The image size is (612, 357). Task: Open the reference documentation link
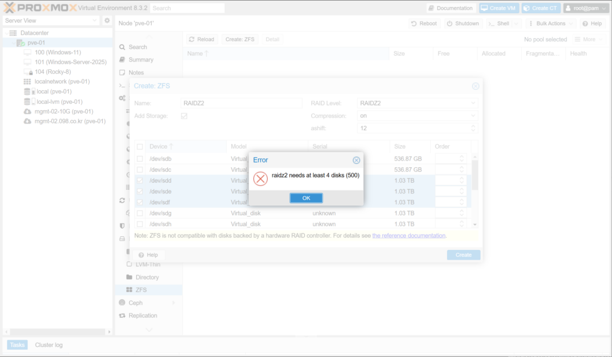(x=409, y=236)
